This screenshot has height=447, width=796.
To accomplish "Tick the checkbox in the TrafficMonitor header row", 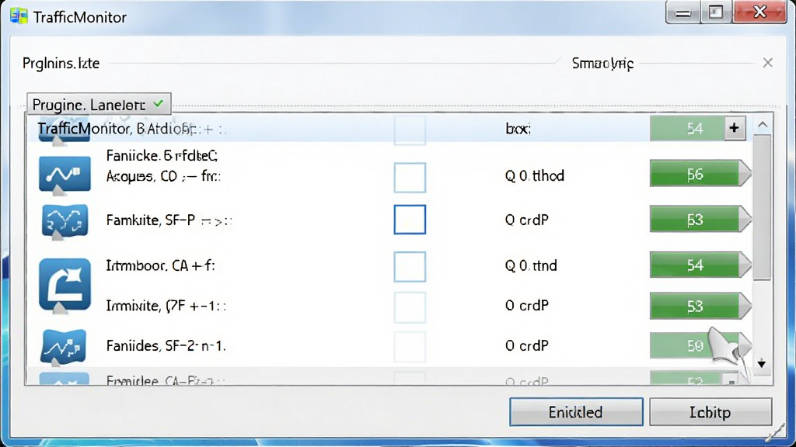I will tap(410, 130).
